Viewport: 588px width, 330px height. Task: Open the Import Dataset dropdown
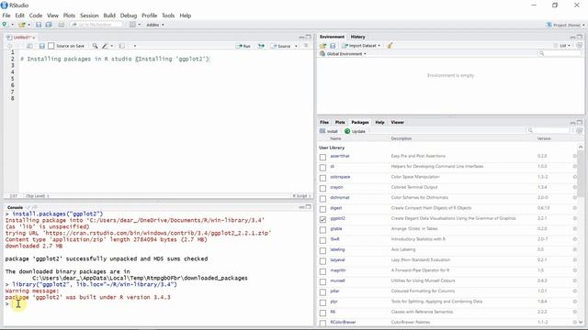[x=361, y=46]
